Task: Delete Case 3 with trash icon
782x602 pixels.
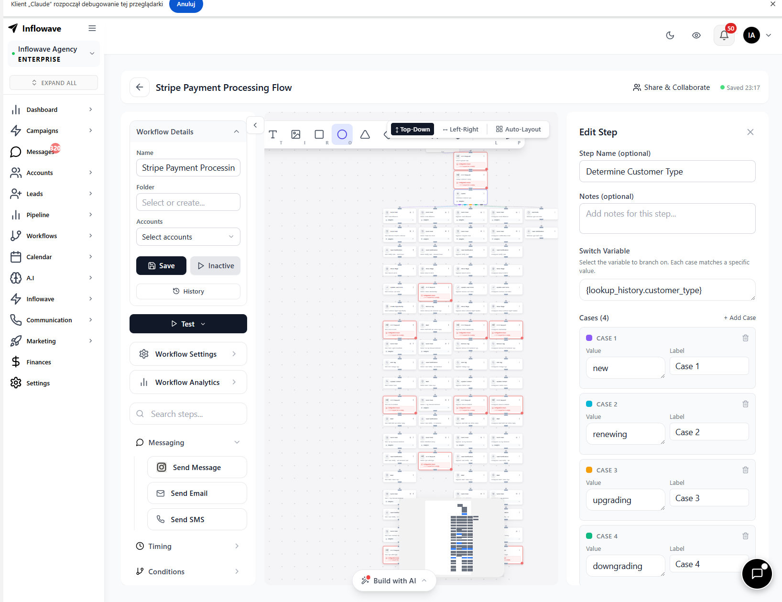Action: (745, 470)
